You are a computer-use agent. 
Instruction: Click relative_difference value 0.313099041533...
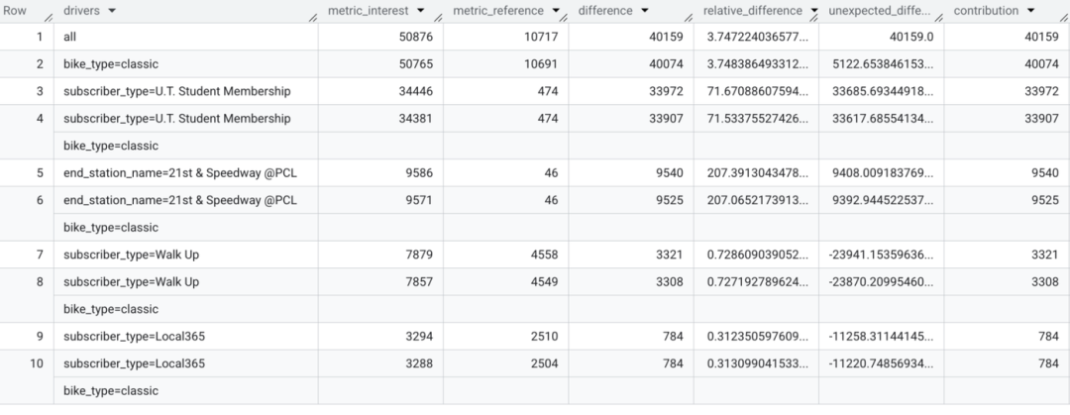point(758,364)
